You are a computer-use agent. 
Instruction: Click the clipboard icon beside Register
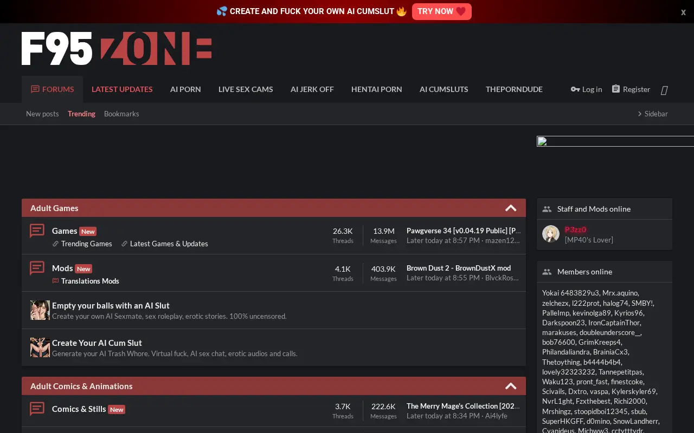[616, 89]
